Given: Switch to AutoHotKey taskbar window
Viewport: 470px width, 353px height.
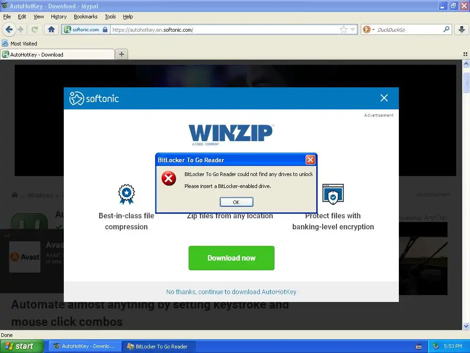Looking at the screenshot, I should coord(85,347).
